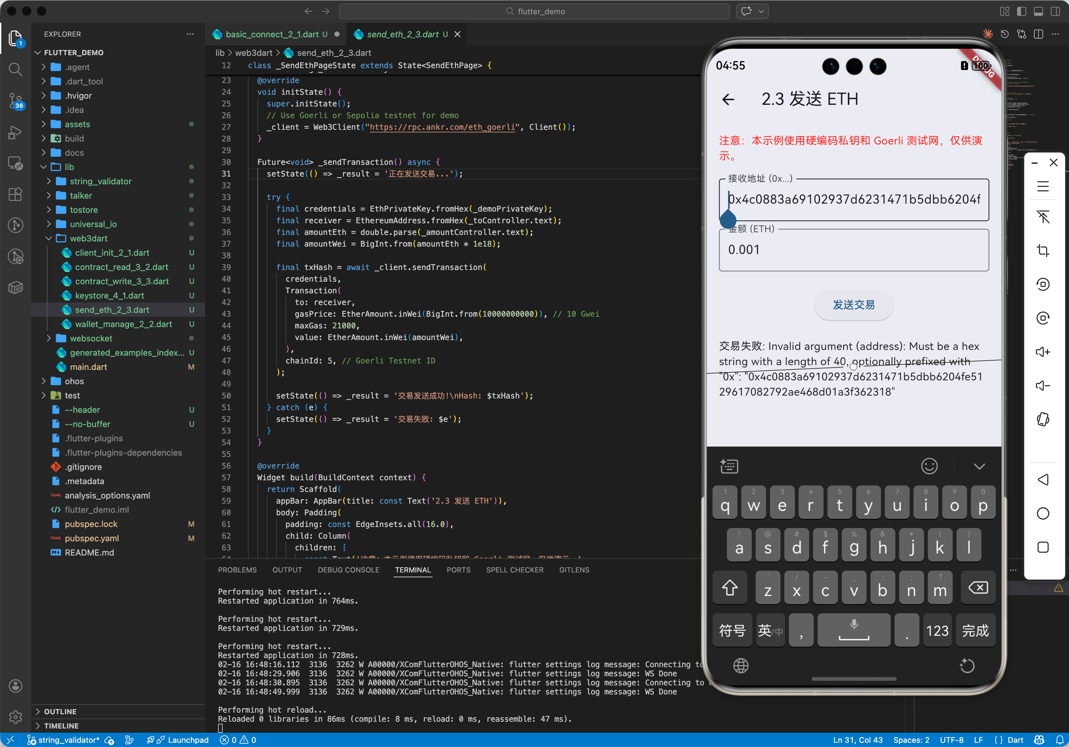Screen dimensions: 1069x747
Task: Expand the OUTLINE section
Action: (x=60, y=711)
